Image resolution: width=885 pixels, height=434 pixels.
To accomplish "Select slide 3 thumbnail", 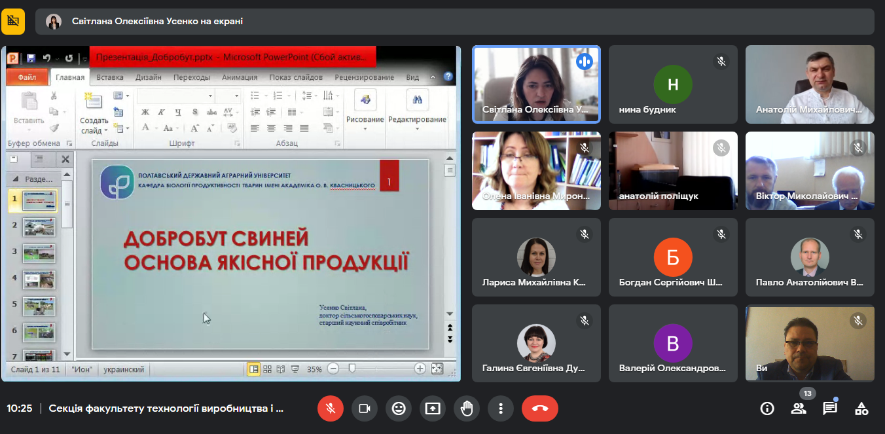I will pyautogui.click(x=39, y=253).
